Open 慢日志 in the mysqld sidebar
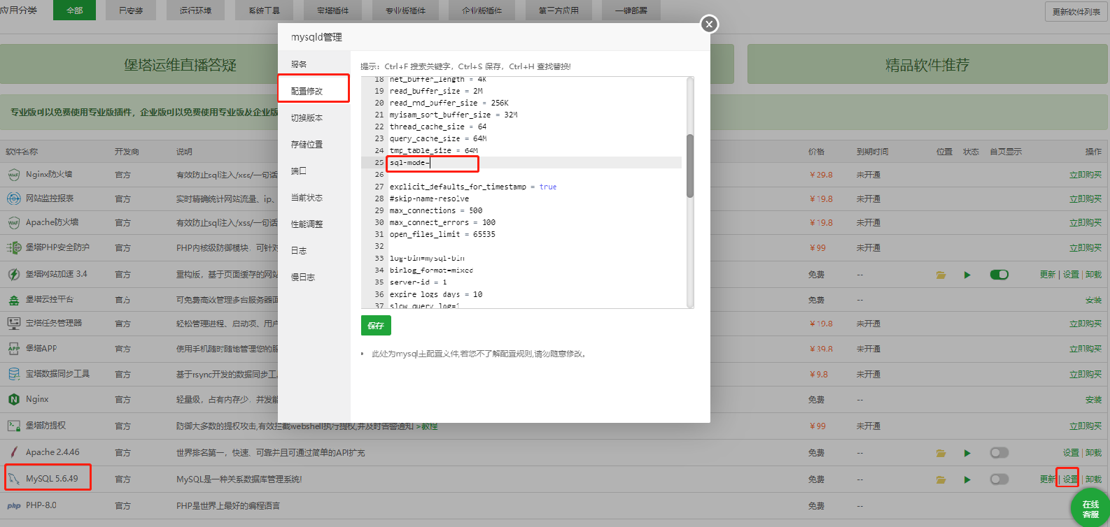The image size is (1110, 527). pyautogui.click(x=303, y=277)
